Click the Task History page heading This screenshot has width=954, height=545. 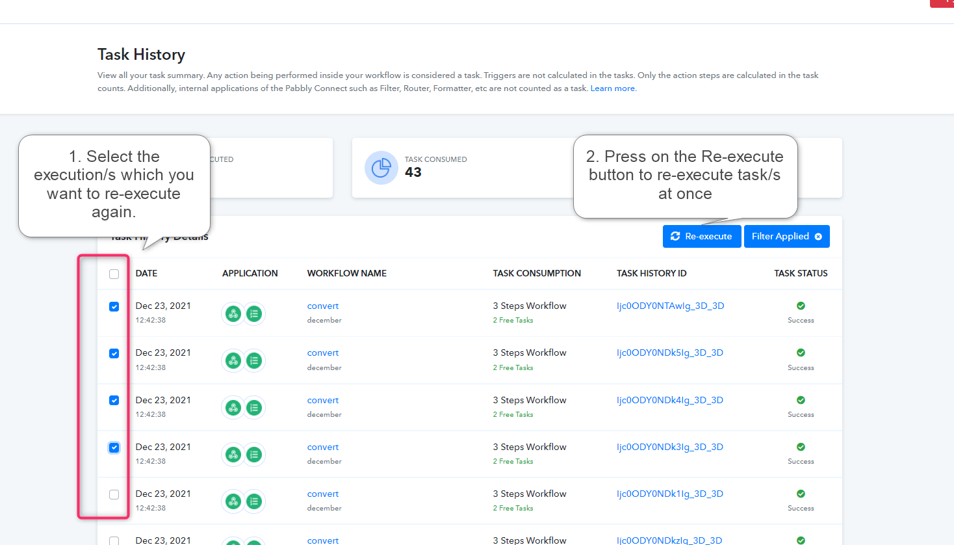(142, 55)
